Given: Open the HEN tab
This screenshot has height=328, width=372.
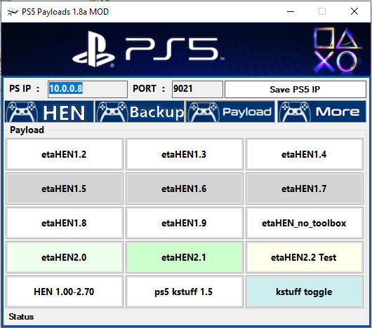Looking at the screenshot, I should point(49,111).
